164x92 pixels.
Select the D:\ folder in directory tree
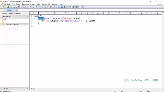(x=5, y=20)
